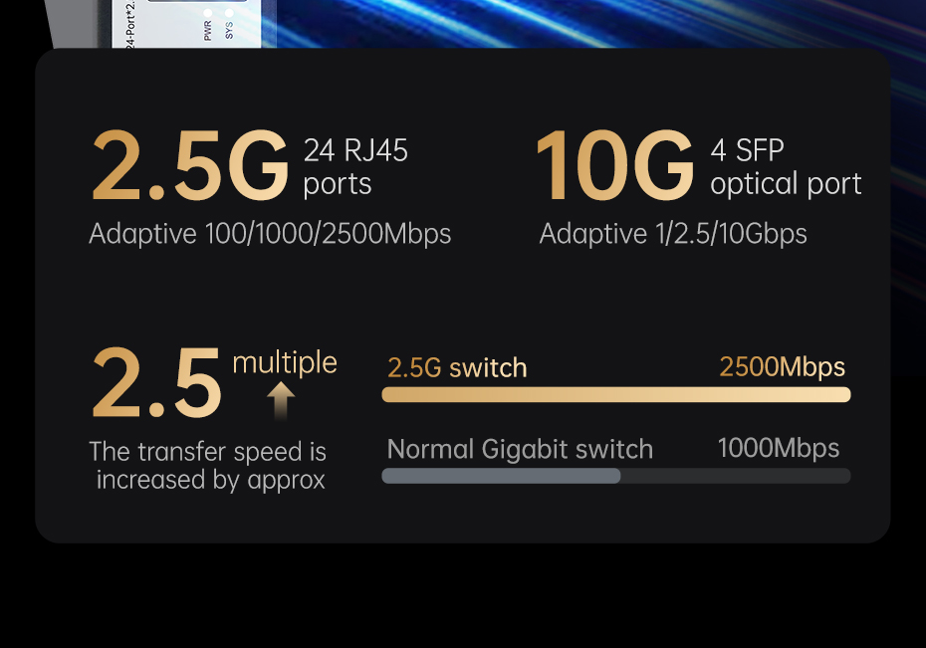Click the large 2.5 multiplier number
Screen dimensions: 926x648
(x=155, y=383)
